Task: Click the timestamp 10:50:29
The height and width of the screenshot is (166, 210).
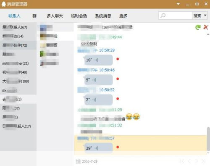Action: coord(107,50)
